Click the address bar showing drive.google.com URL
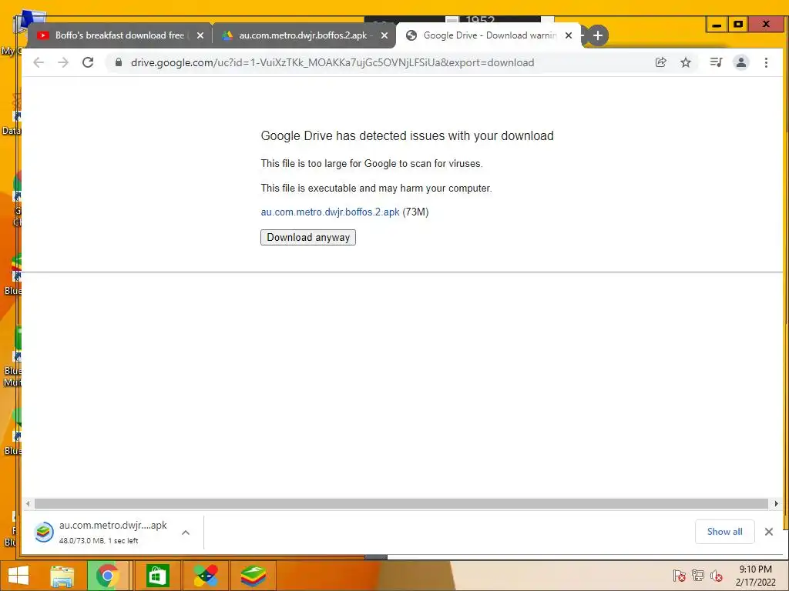 332,62
